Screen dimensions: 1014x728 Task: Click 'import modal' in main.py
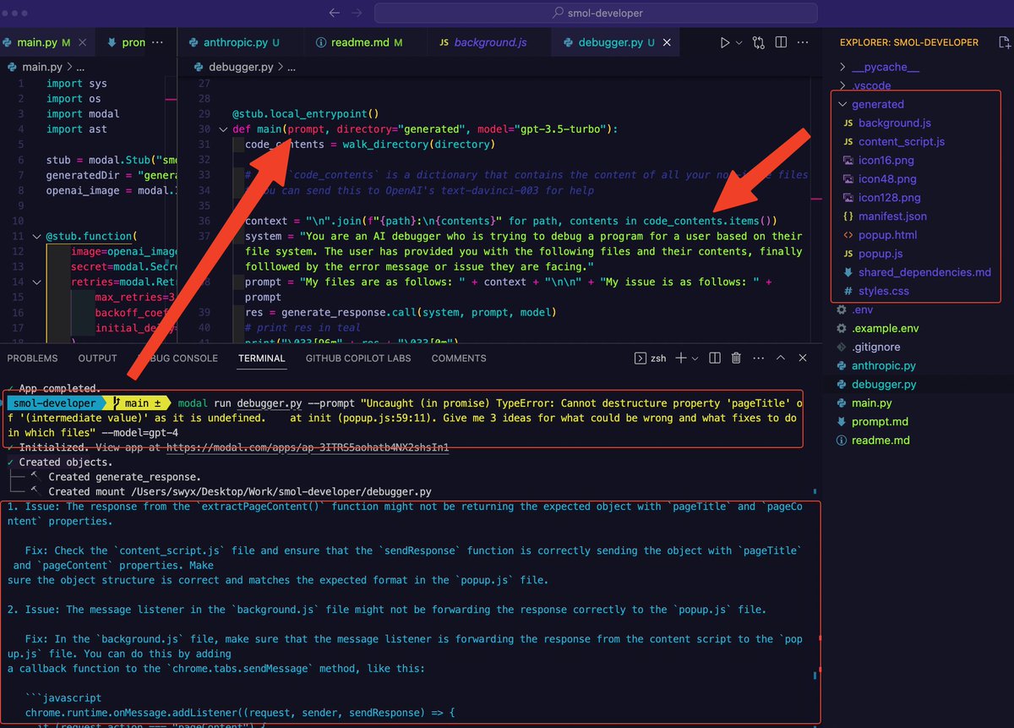[83, 114]
